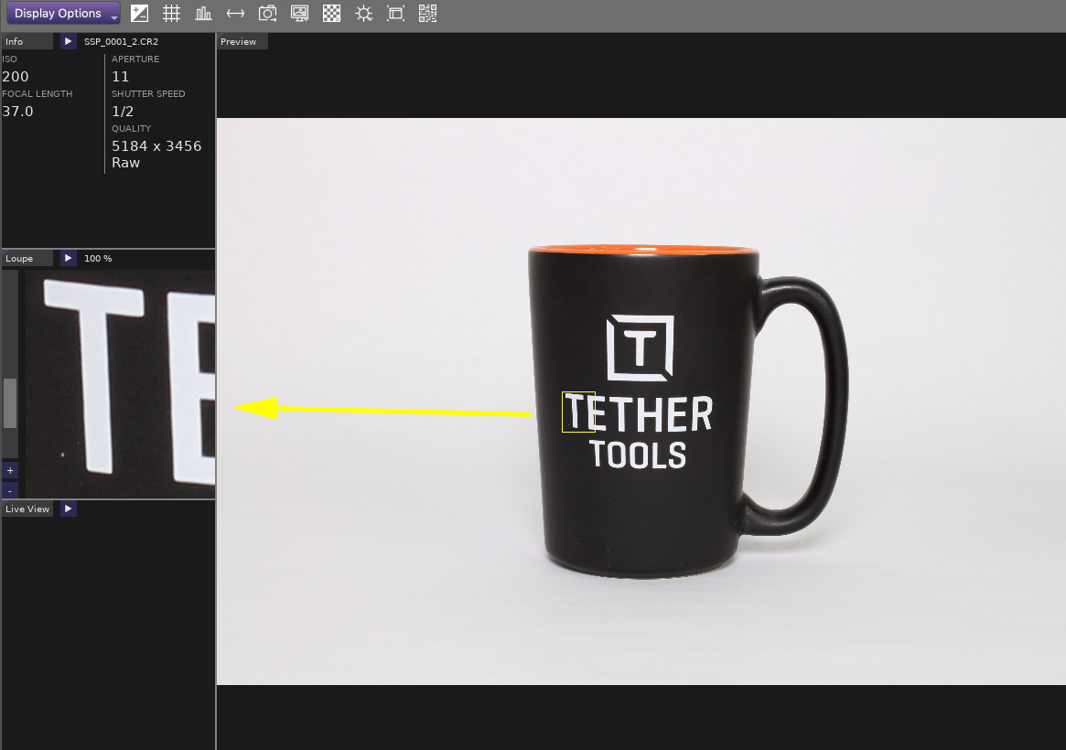
Task: Zoom in loupe with plus button
Action: click(10, 470)
